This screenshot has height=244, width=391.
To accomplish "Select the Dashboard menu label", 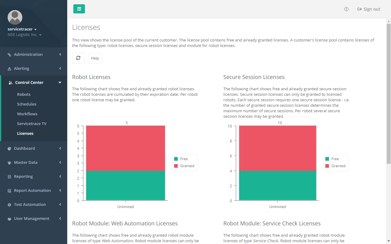I will [x=24, y=148].
